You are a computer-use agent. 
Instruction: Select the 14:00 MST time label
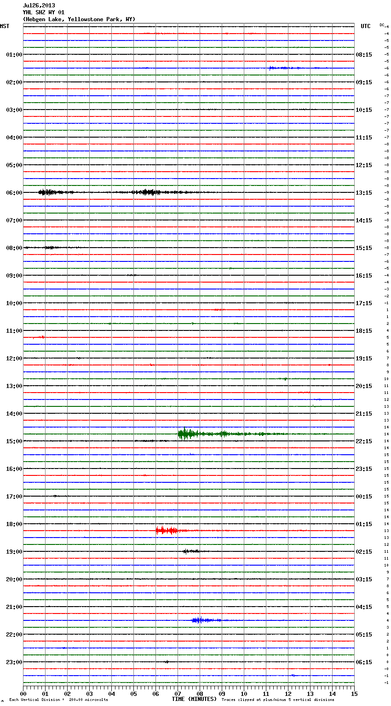(14, 414)
